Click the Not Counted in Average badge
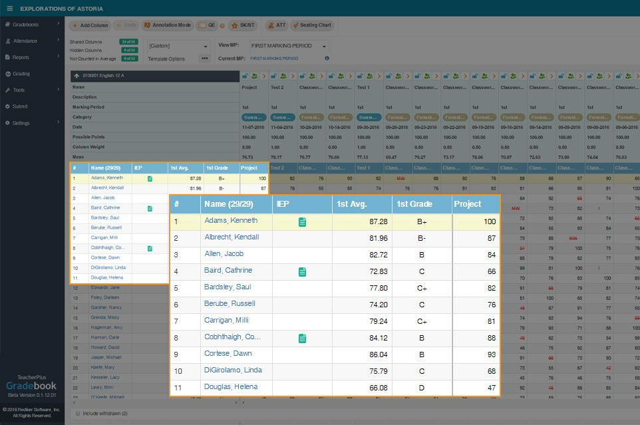Screen dimensions: 640x425 pos(129,59)
